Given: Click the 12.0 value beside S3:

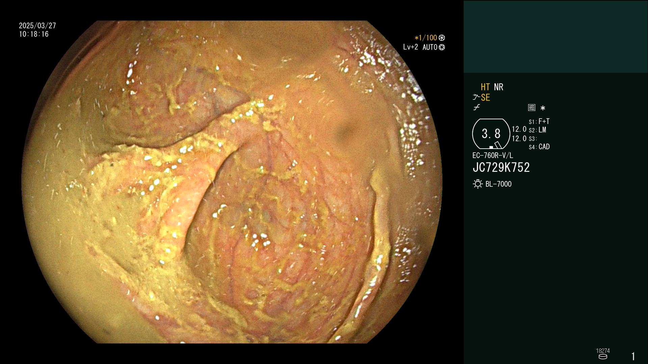Looking at the screenshot, I should coord(519,139).
